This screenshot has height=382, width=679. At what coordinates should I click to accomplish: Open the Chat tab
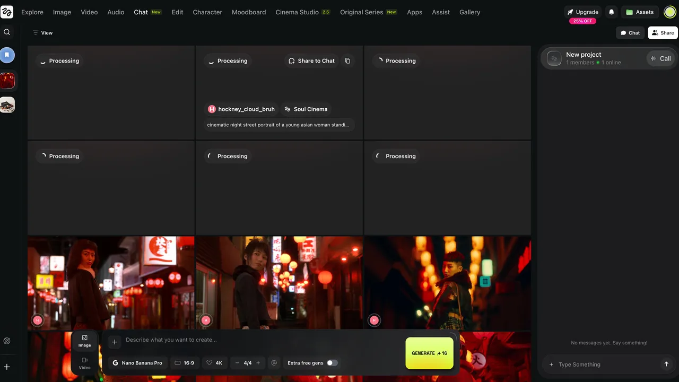[147, 12]
